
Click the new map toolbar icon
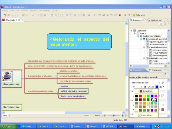click(x=5, y=15)
